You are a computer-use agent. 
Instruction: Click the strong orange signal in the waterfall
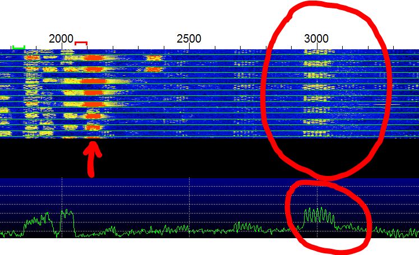pyautogui.click(x=93, y=92)
